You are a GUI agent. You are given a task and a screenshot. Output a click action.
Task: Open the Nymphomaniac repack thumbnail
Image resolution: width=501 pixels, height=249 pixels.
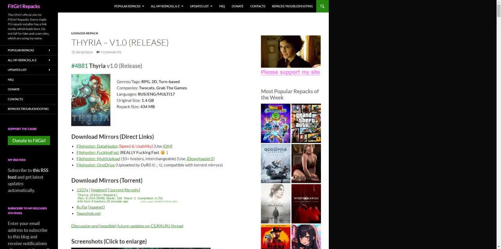click(x=306, y=204)
